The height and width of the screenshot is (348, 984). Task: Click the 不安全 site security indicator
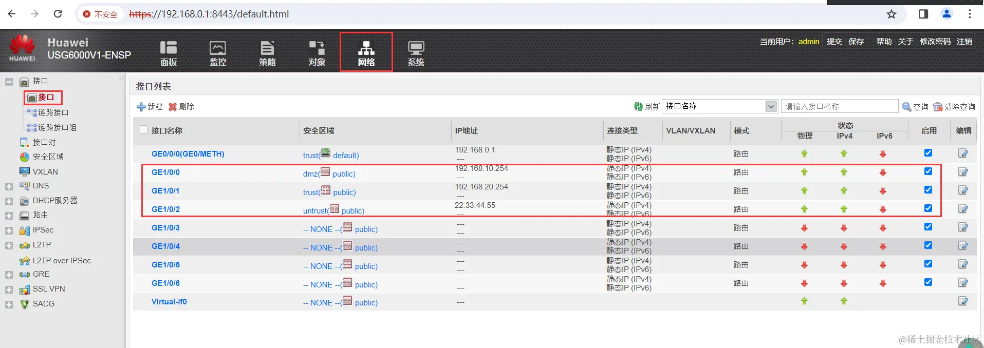coord(100,14)
